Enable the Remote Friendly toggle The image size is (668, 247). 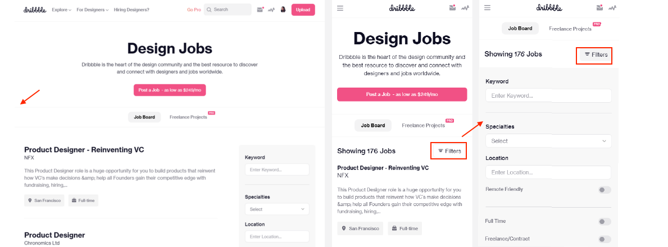605,190
